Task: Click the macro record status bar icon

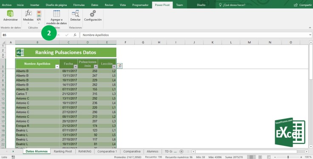Action: pyautogui.click(x=13, y=157)
